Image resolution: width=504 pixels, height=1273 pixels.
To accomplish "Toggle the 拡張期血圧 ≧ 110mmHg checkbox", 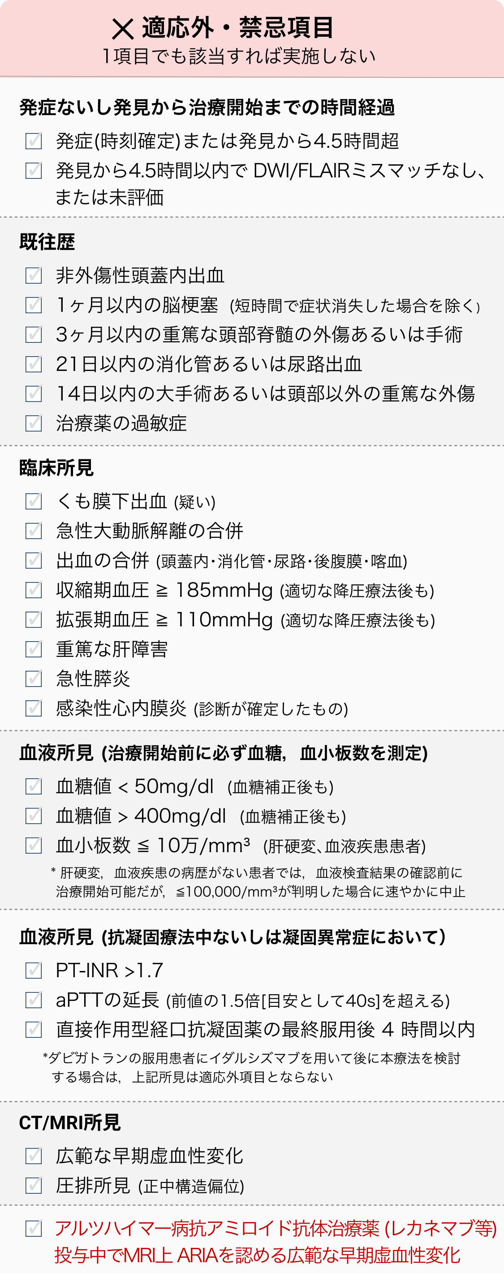I will [x=33, y=619].
